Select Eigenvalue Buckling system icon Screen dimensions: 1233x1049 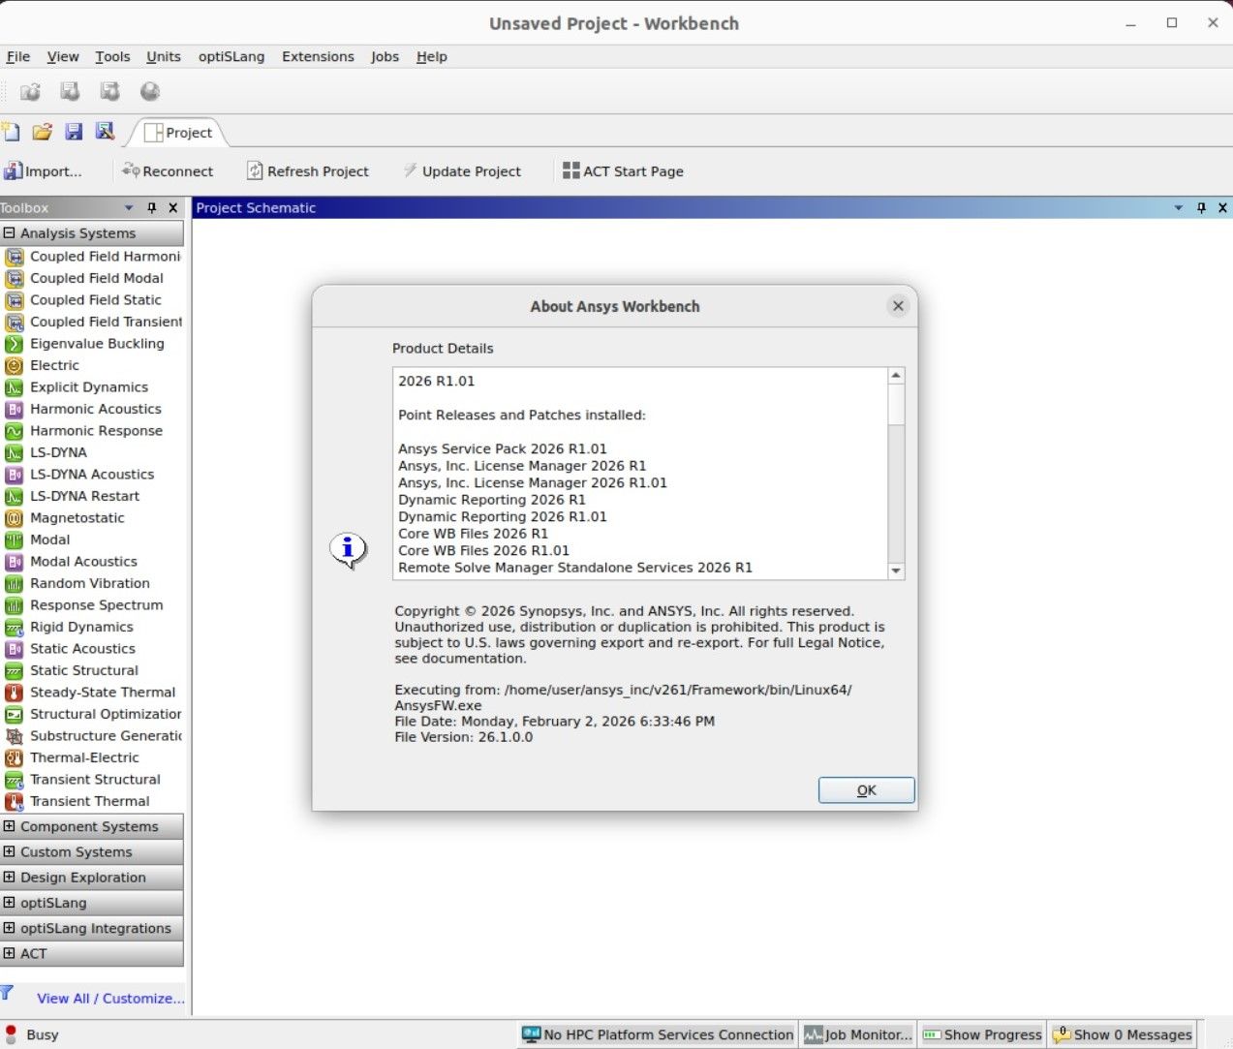(x=15, y=344)
